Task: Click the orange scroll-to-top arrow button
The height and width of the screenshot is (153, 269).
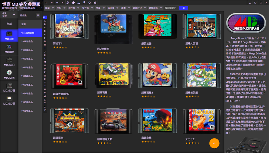Action: pos(214,143)
